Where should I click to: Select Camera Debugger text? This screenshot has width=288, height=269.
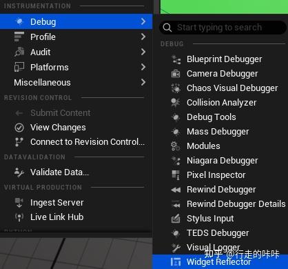coord(223,74)
